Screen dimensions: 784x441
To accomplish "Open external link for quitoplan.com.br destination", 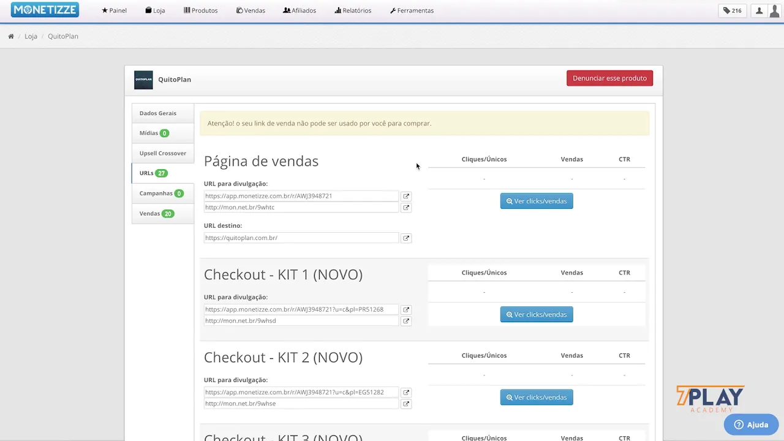I will click(x=406, y=238).
